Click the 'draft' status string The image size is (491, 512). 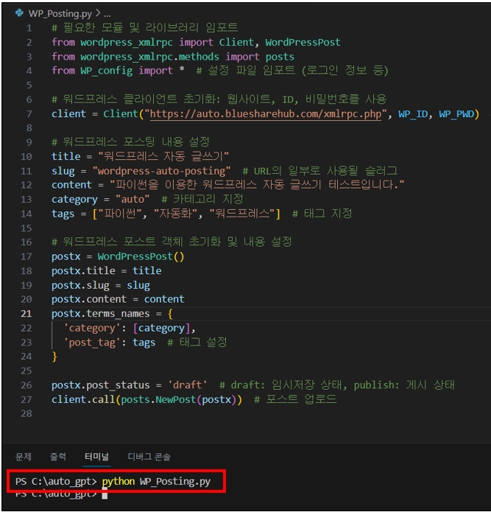point(188,385)
